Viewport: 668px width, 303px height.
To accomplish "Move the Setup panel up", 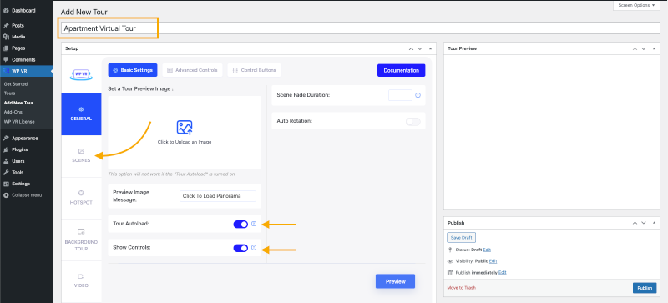I will click(x=411, y=49).
